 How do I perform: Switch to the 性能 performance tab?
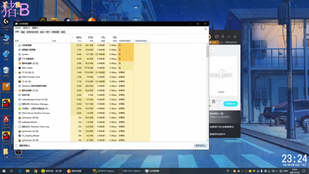[23, 32]
